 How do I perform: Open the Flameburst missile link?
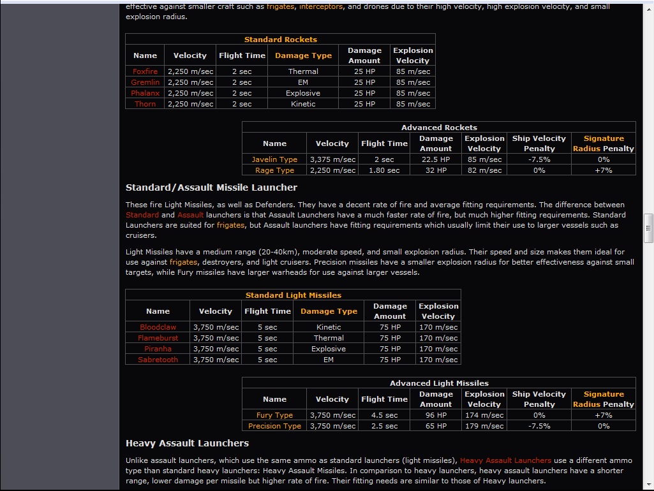pos(158,338)
